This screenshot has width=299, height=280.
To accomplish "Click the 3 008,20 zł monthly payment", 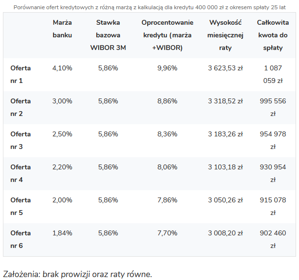I will point(225,233).
